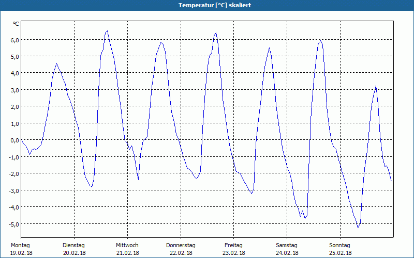Choose the Donnerstag day label
Screen dimensions: 414x258
(181, 245)
